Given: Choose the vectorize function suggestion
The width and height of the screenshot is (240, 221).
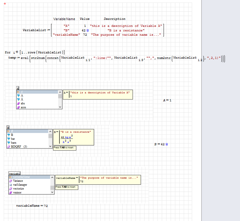Looking at the screenshot, I should (18, 189).
